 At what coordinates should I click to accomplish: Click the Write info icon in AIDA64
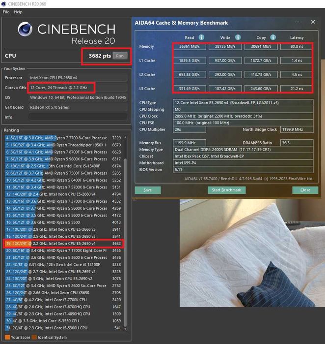[x=238, y=37]
